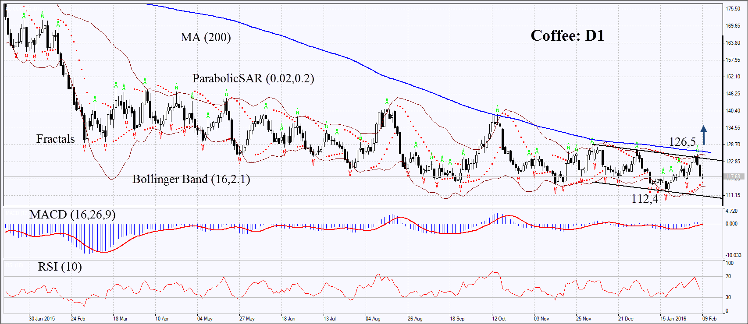Click the MACD scale value 0.000
The width and height of the screenshot is (748, 324).
coord(731,224)
